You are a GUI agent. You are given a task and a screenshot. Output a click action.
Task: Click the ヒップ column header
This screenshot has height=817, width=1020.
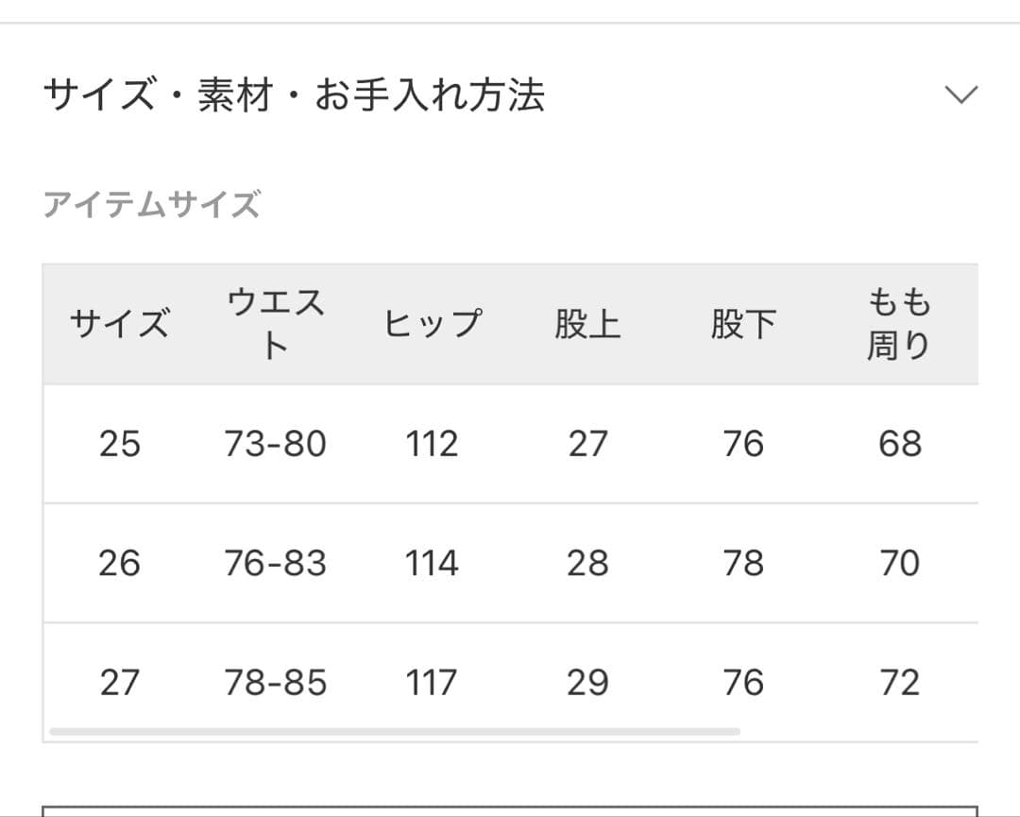tap(433, 322)
